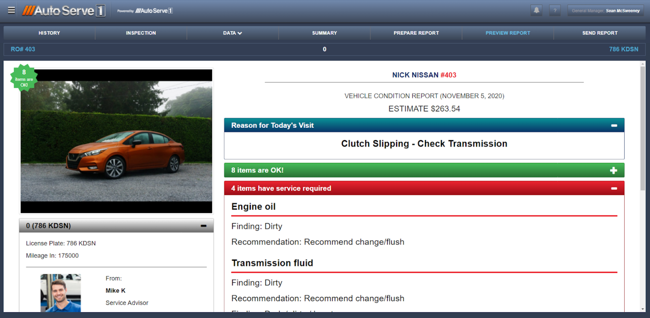Open the Send Report tab
Viewport: 650px width, 318px height.
(600, 33)
